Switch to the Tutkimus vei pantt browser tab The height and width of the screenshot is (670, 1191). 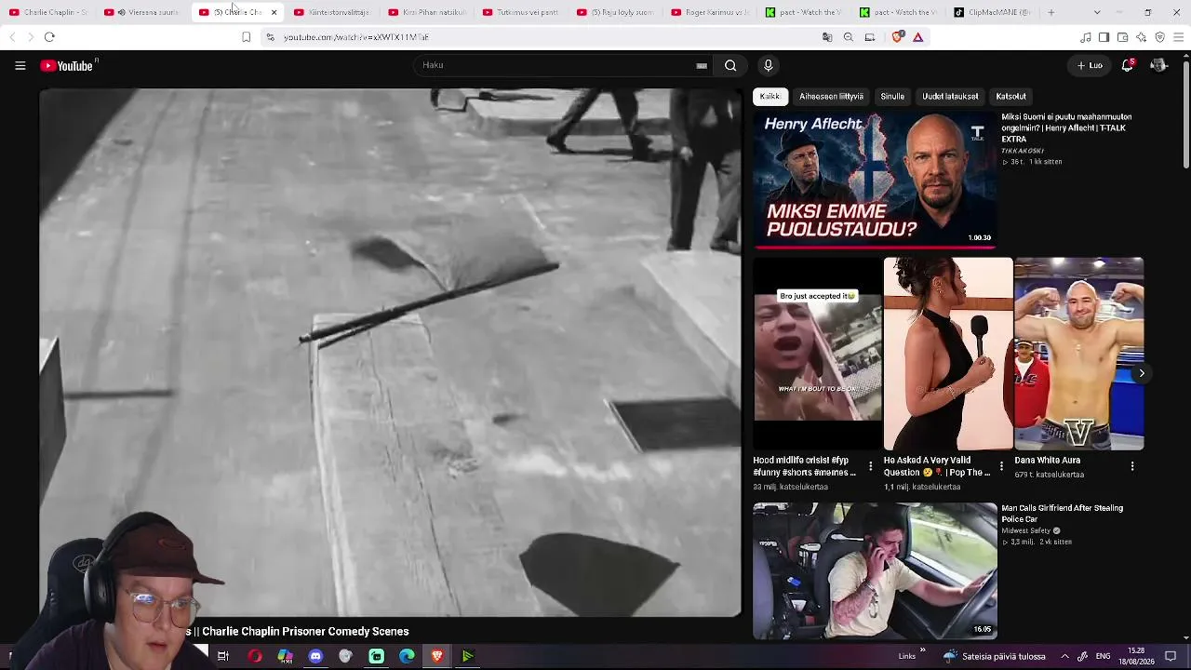[521, 12]
